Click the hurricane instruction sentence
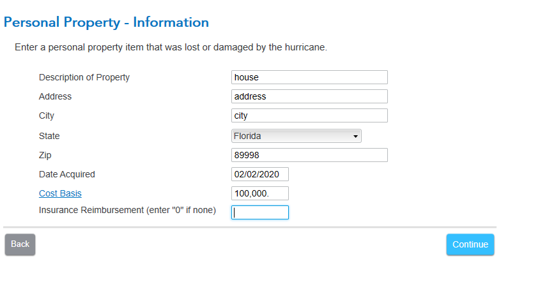The image size is (540, 296). tap(171, 47)
